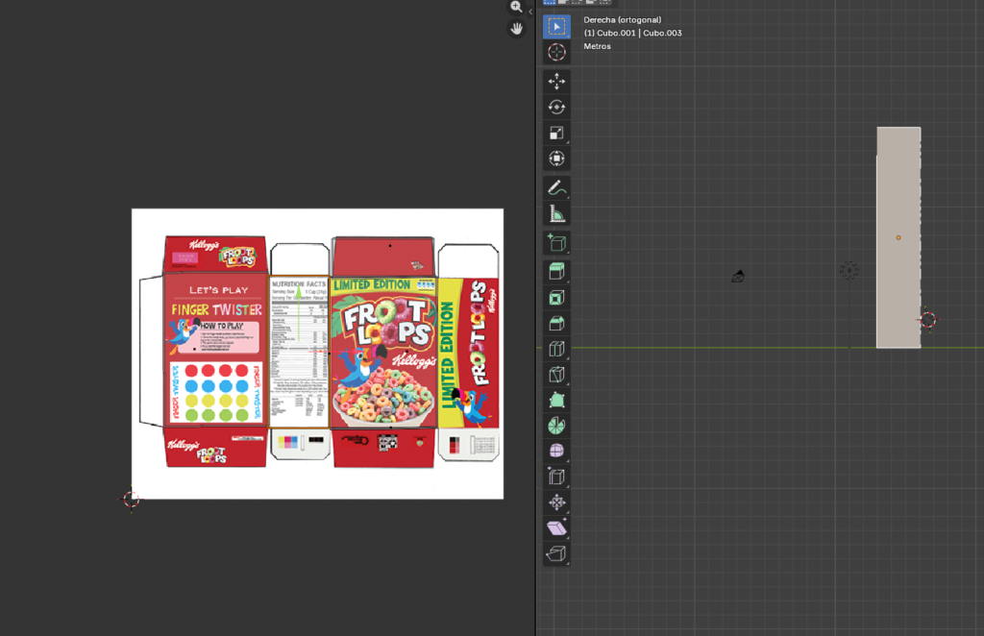Click the zoom magnifier in image editor

tap(517, 7)
